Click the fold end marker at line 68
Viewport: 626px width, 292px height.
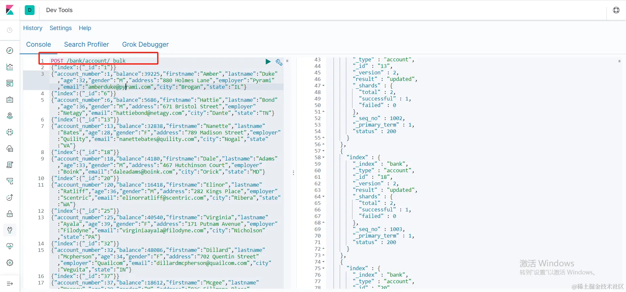[x=323, y=223]
